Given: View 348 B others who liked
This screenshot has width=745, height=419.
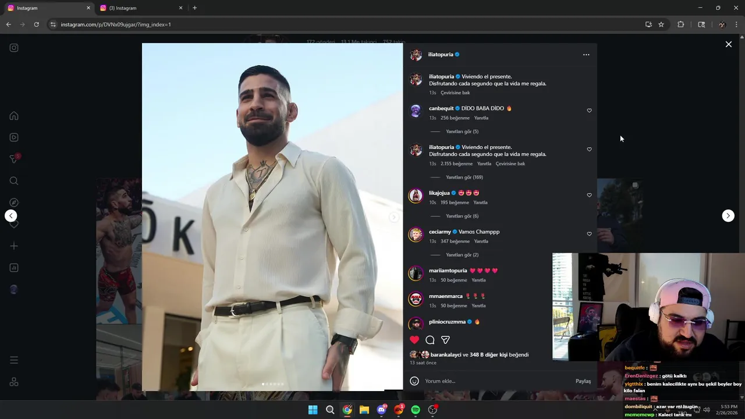Looking at the screenshot, I should point(488,355).
